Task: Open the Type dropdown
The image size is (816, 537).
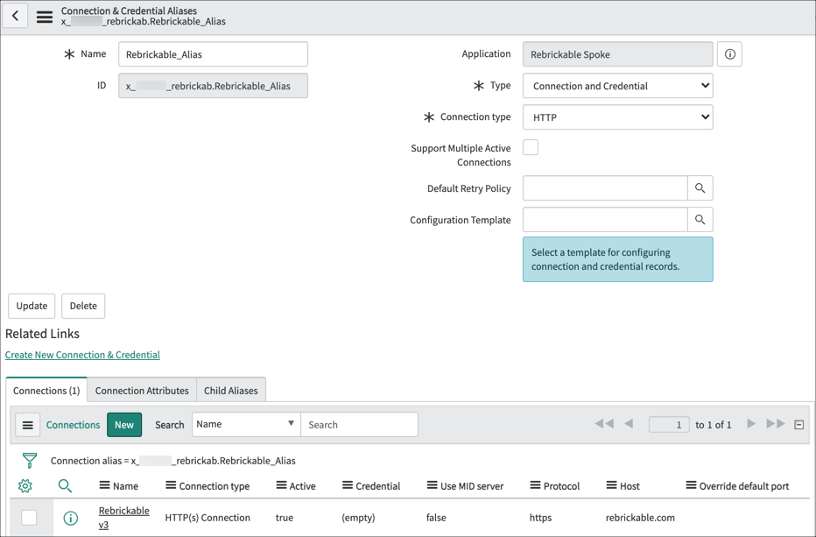Action: [x=618, y=86]
